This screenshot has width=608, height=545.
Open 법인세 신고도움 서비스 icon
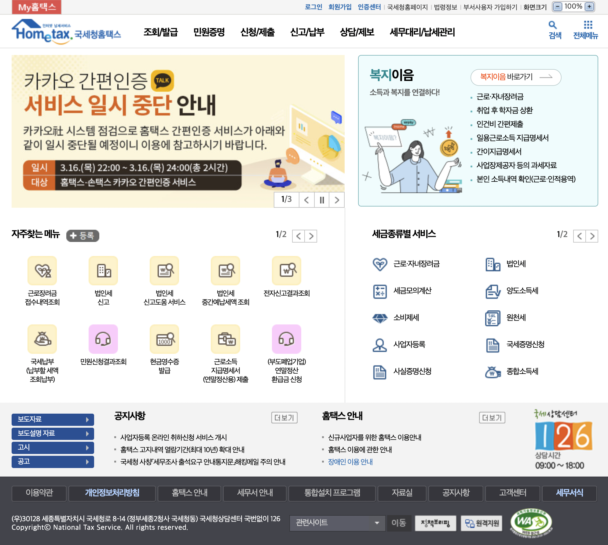coord(164,271)
